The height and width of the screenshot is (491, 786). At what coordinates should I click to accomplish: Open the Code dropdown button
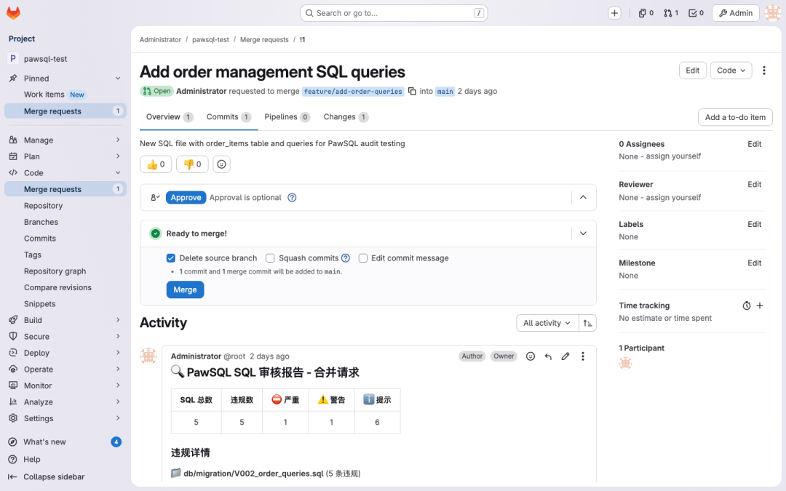(x=731, y=71)
